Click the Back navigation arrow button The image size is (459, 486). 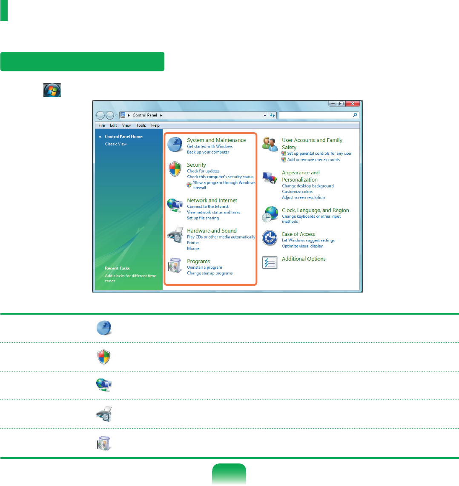[x=100, y=115]
